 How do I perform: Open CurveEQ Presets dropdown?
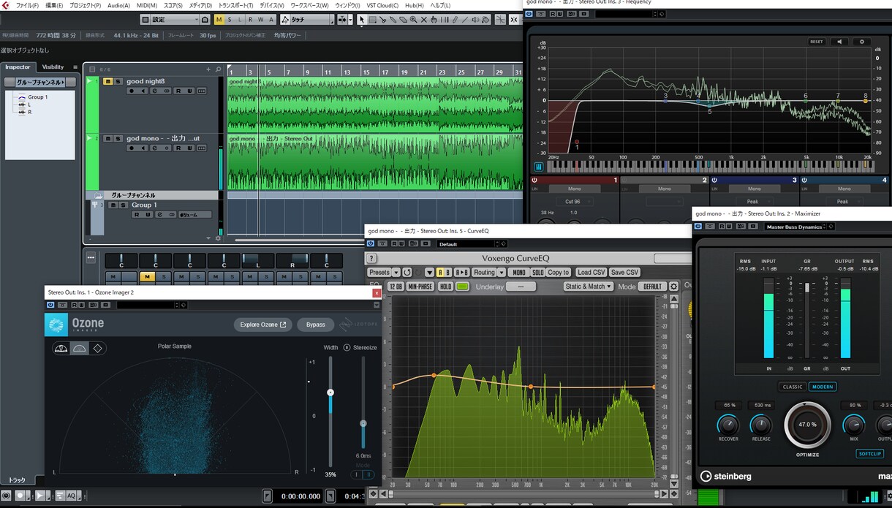pos(384,273)
